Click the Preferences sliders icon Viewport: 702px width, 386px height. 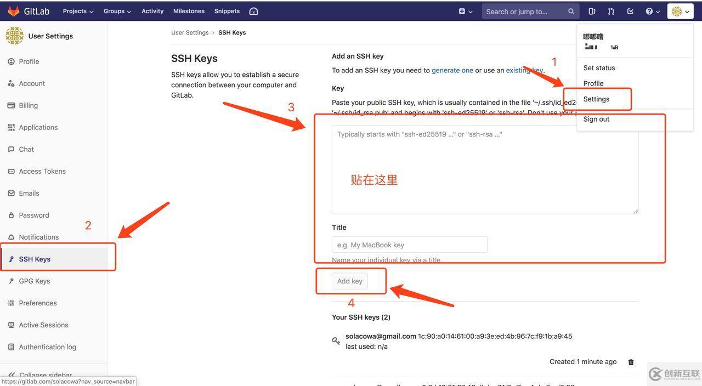click(x=11, y=303)
